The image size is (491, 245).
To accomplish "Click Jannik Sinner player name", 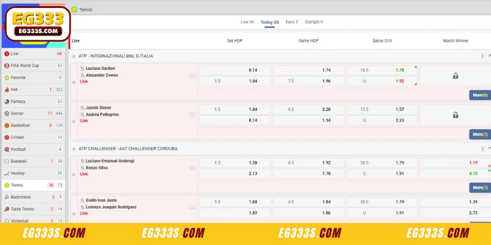I will coord(98,108).
